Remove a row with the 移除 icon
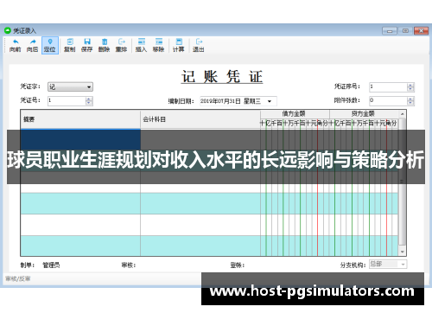Image resolution: width=432 pixels, height=313 pixels. pyautogui.click(x=158, y=42)
